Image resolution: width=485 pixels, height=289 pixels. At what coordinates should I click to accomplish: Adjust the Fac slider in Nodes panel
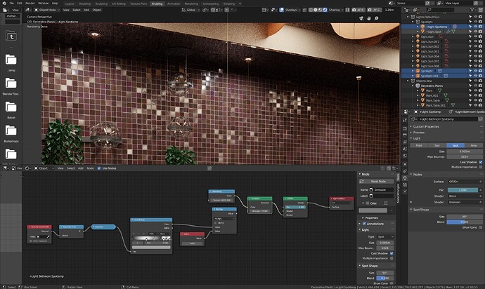463,190
